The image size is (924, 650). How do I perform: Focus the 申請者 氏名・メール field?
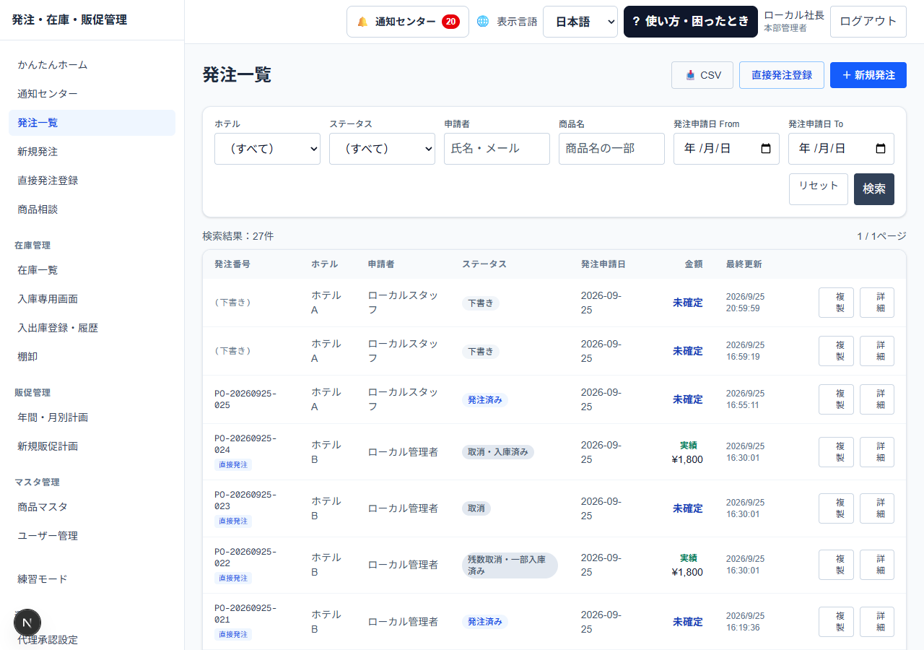coord(497,149)
